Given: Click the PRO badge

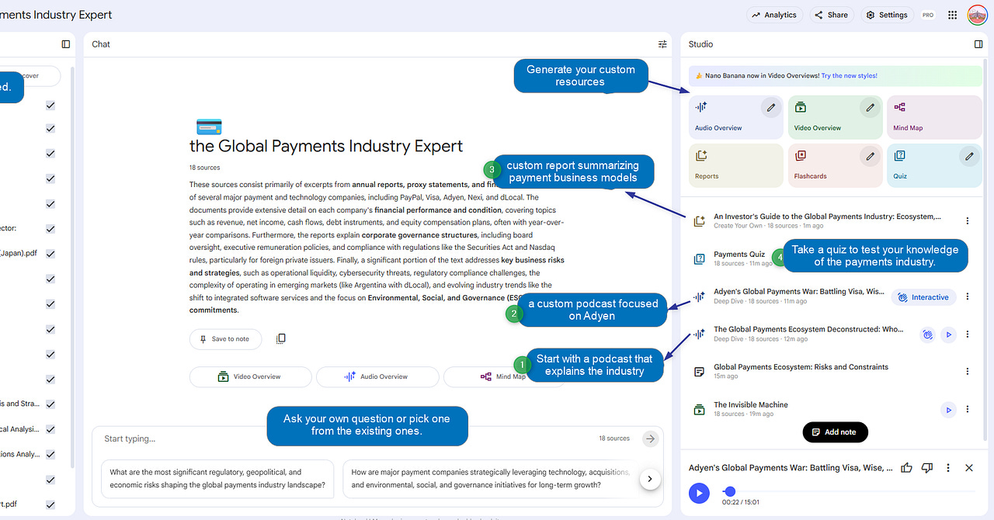Looking at the screenshot, I should (928, 15).
